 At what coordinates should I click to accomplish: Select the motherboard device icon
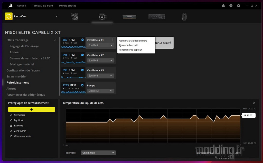point(75,17)
